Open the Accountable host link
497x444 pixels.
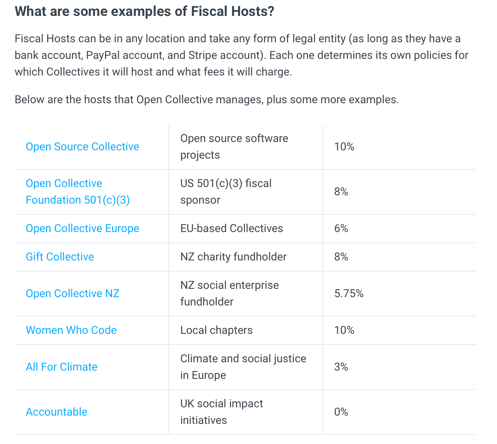point(57,412)
